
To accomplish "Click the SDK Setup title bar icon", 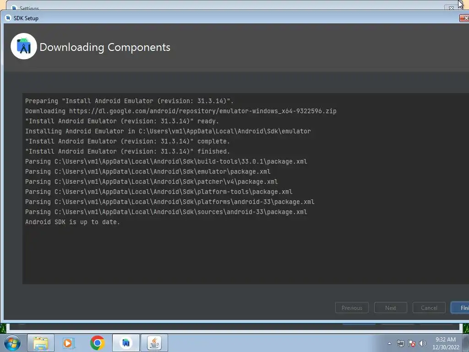I will tap(8, 18).
